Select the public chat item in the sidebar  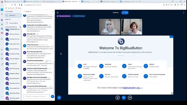13,15
